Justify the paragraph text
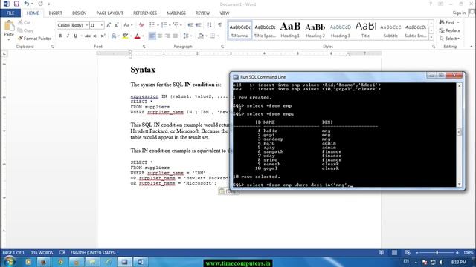 point(175,36)
